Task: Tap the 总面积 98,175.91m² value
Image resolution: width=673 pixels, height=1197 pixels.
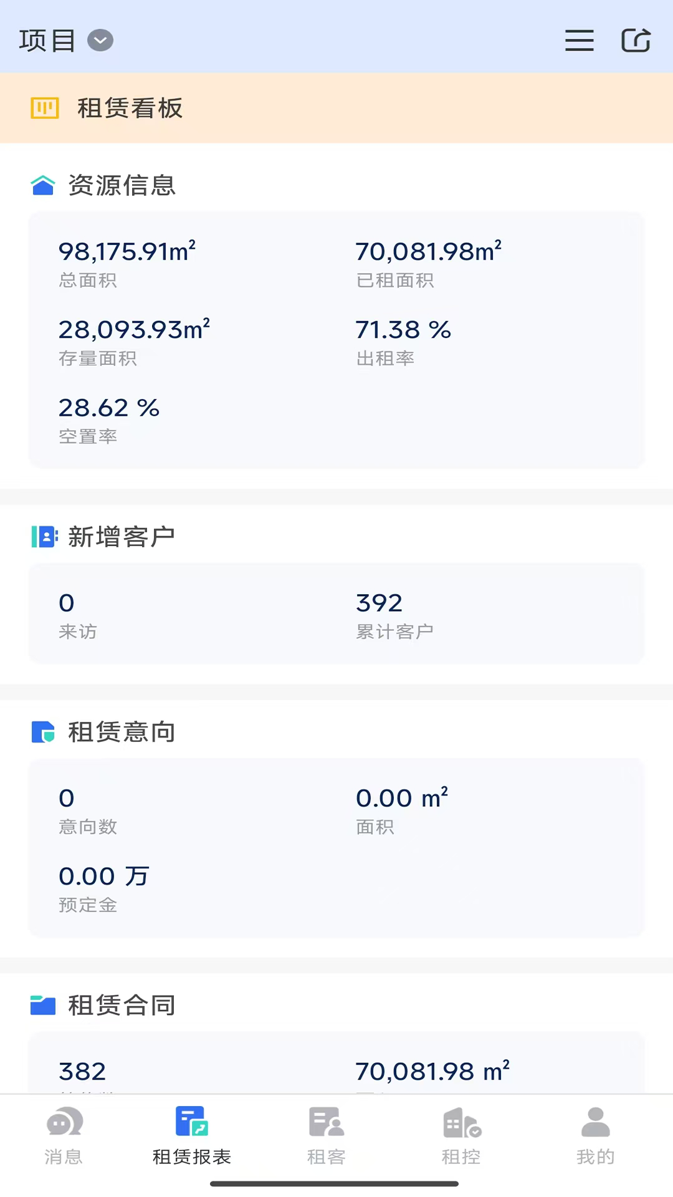Action: tap(127, 252)
